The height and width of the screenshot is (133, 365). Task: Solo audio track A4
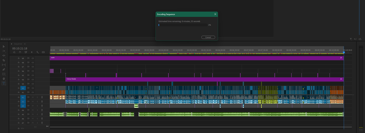coord(37,110)
